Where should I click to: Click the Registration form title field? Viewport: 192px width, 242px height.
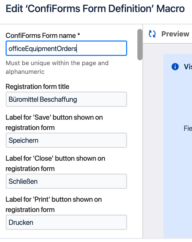[66, 99]
